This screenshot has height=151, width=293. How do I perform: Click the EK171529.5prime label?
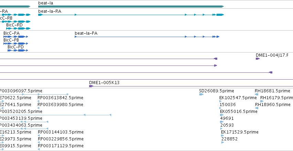click(x=240, y=132)
